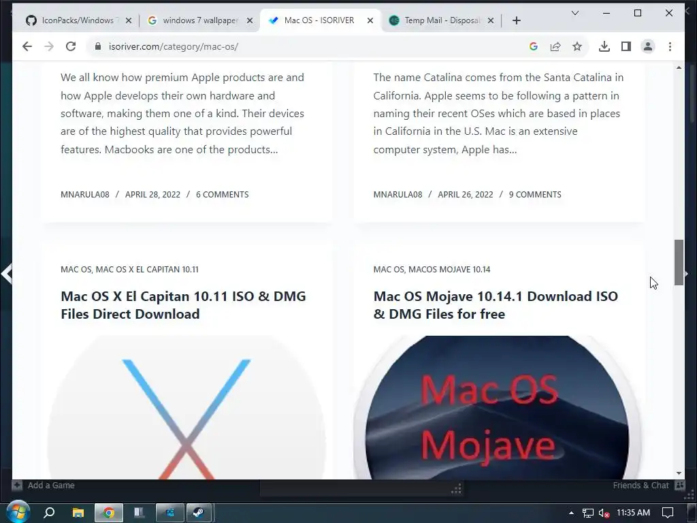Image resolution: width=697 pixels, height=523 pixels.
Task: Click the Chrome taskbar icon
Action: pyautogui.click(x=108, y=513)
